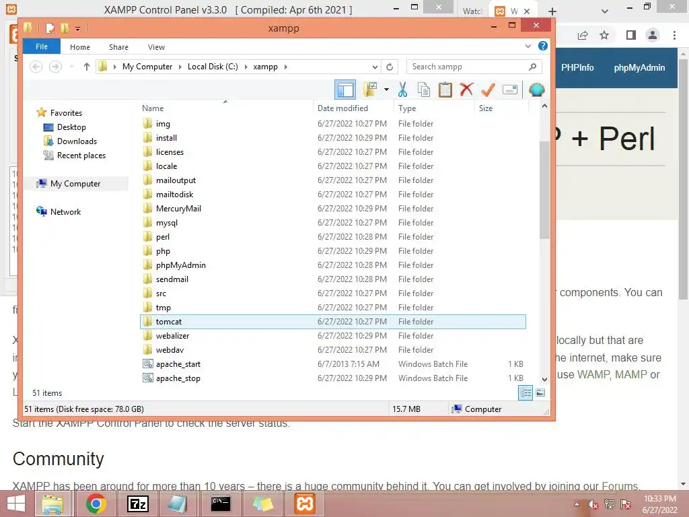Click Chrome share page icon
Image resolution: width=689 pixels, height=517 pixels.
click(x=583, y=35)
